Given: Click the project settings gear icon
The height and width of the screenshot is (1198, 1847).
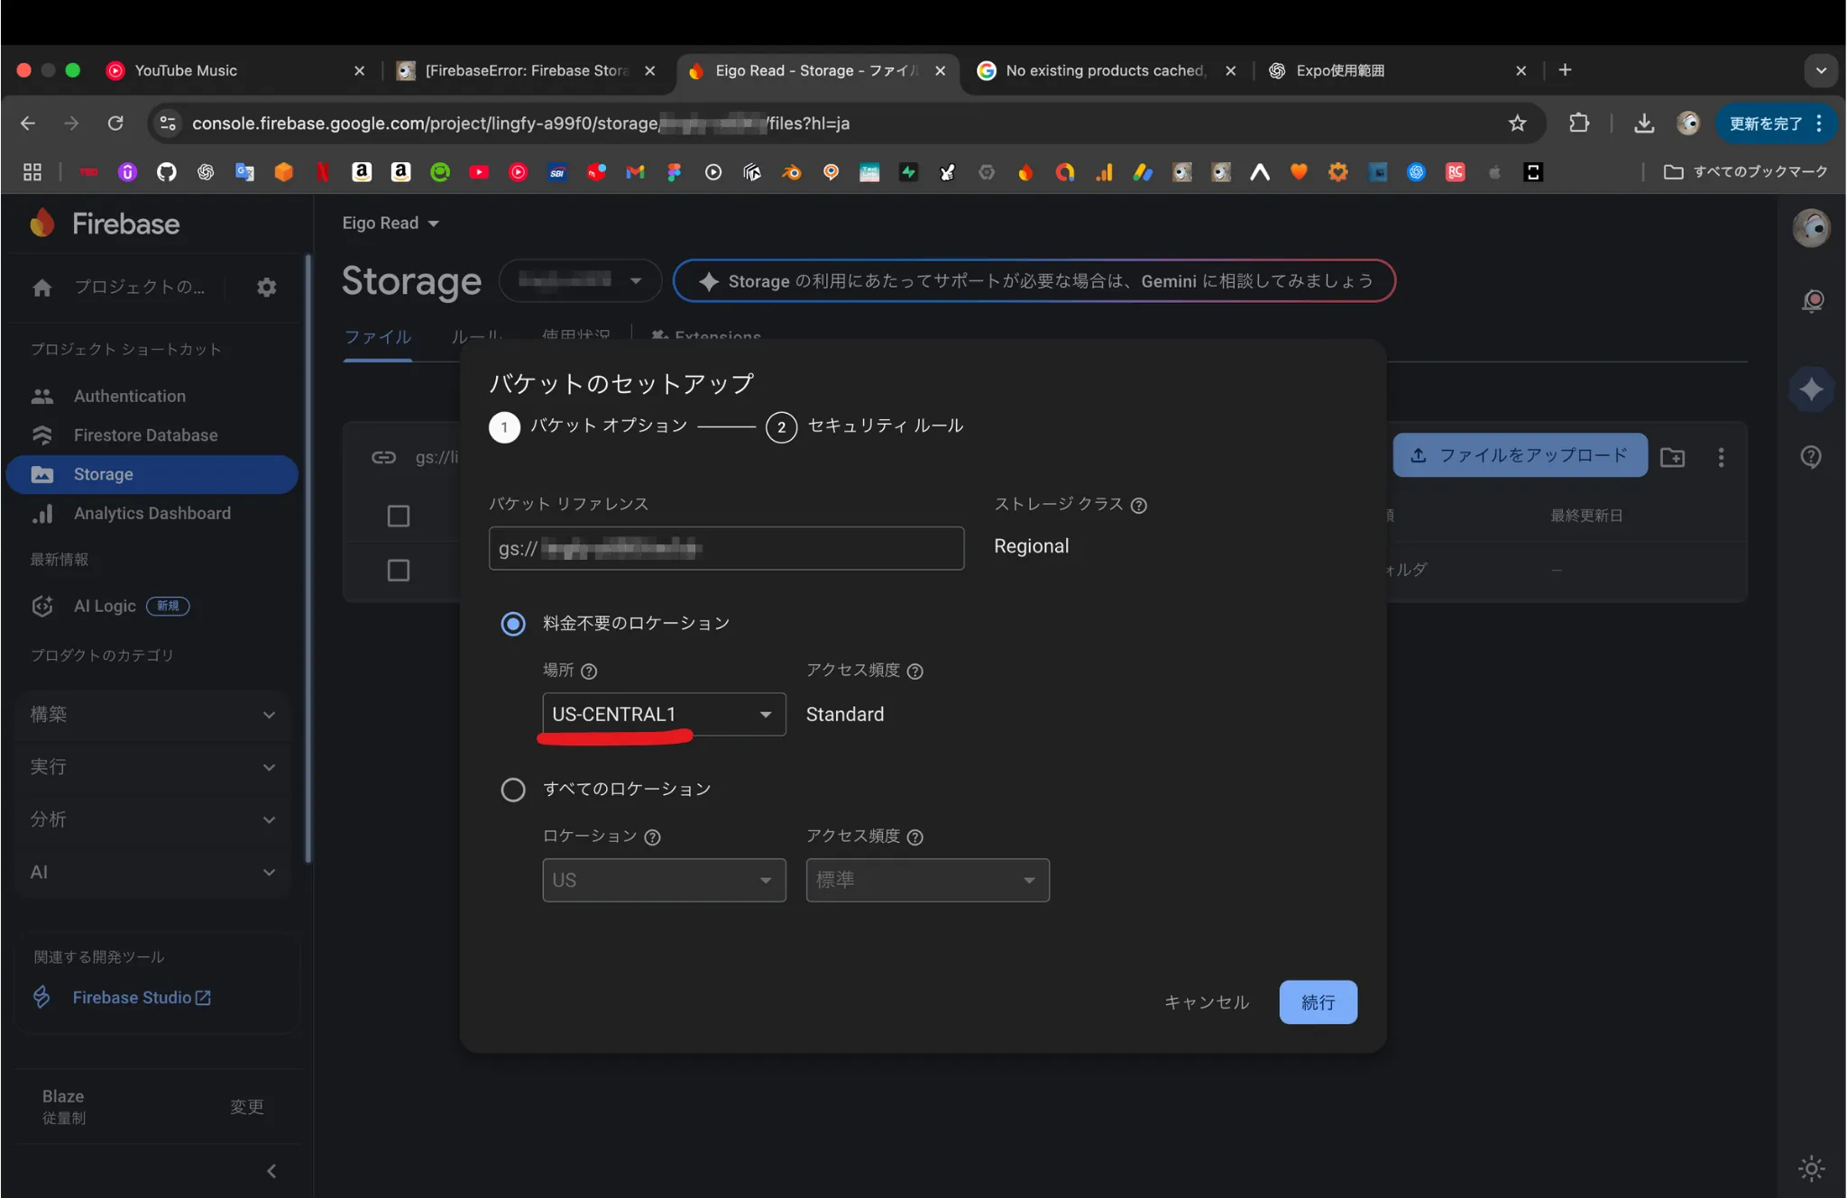Looking at the screenshot, I should pyautogui.click(x=266, y=288).
